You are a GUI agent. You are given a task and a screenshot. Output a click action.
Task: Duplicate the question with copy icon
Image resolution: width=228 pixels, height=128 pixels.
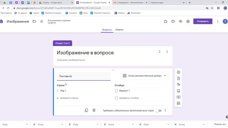(x=86, y=110)
